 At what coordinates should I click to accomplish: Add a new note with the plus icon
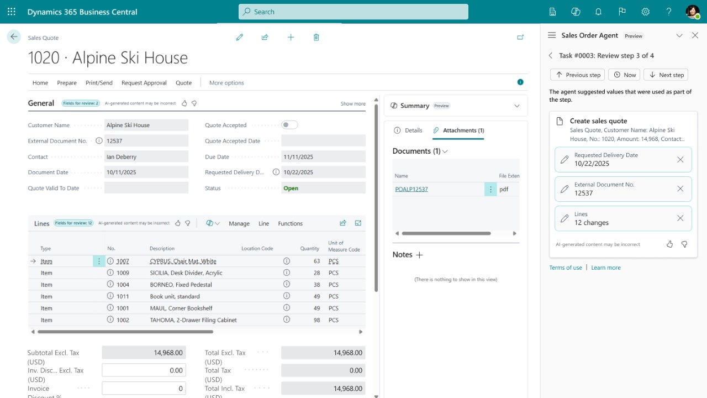[x=419, y=255]
